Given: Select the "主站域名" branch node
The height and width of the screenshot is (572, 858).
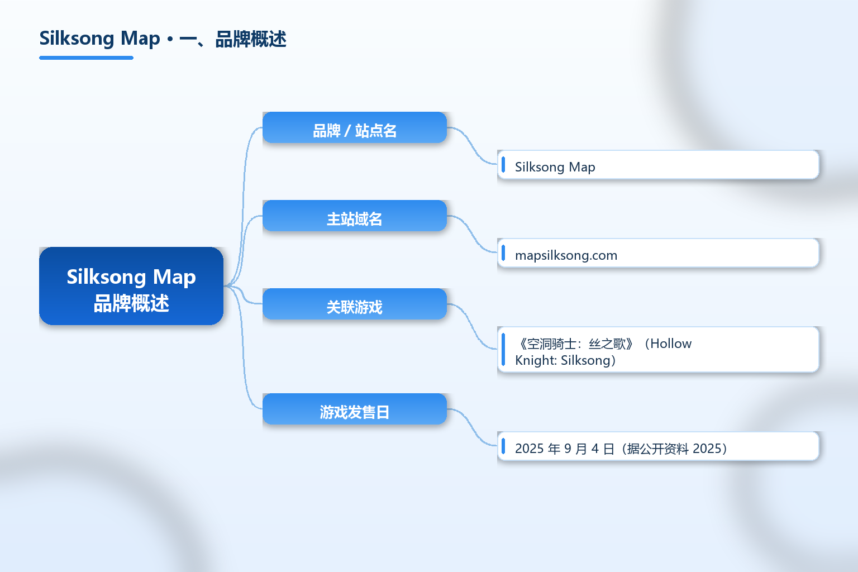Looking at the screenshot, I should 355,216.
